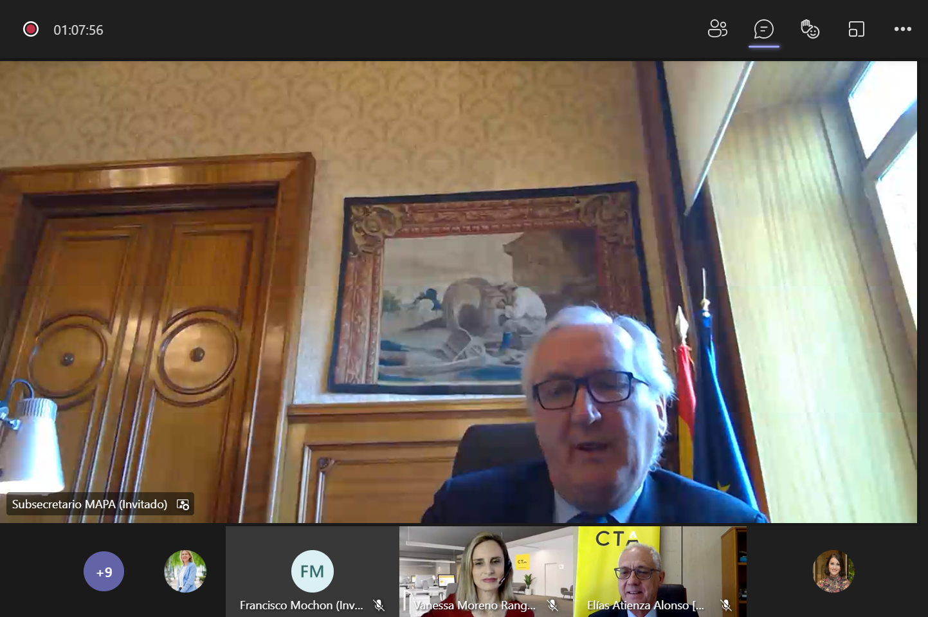
Task: Click Vanessa Moreno's muted microphone icon
Action: [x=552, y=605]
